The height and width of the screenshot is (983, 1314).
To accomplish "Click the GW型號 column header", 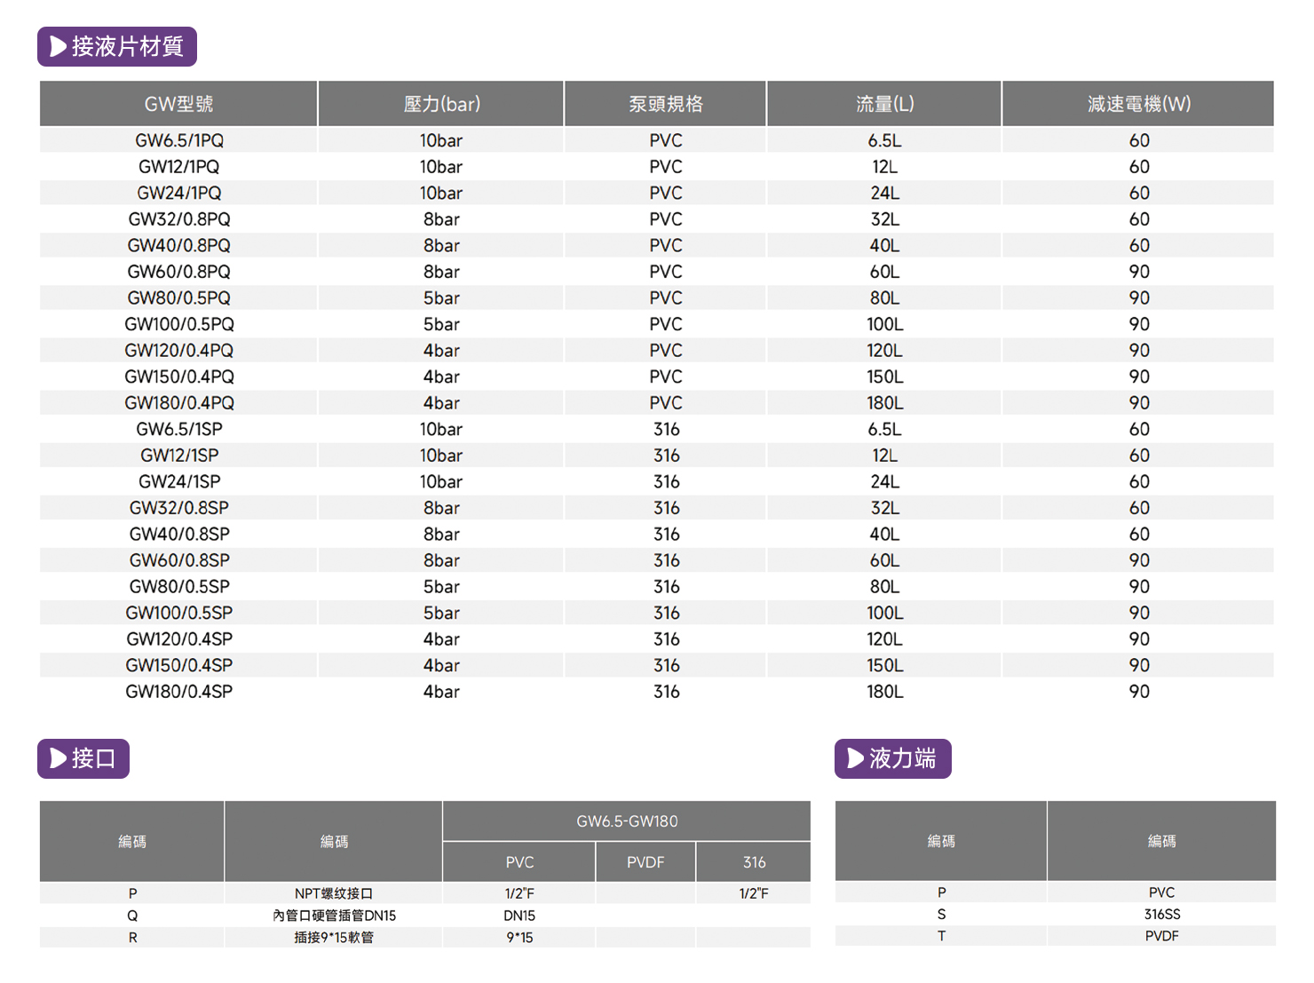I will (178, 104).
